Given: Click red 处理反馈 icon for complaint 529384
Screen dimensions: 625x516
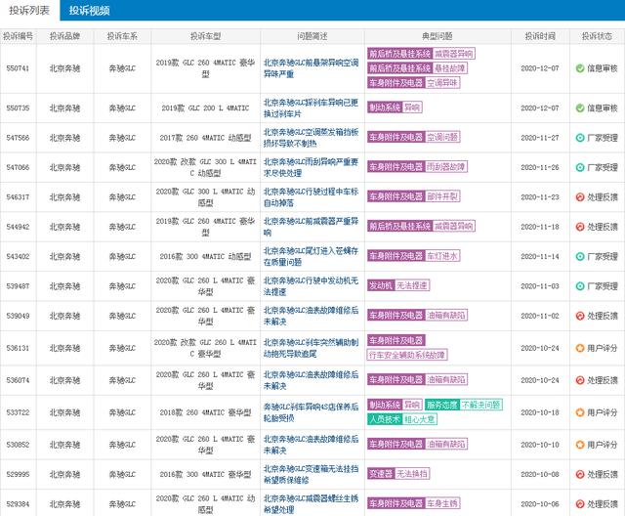Looking at the screenshot, I should tap(580, 504).
